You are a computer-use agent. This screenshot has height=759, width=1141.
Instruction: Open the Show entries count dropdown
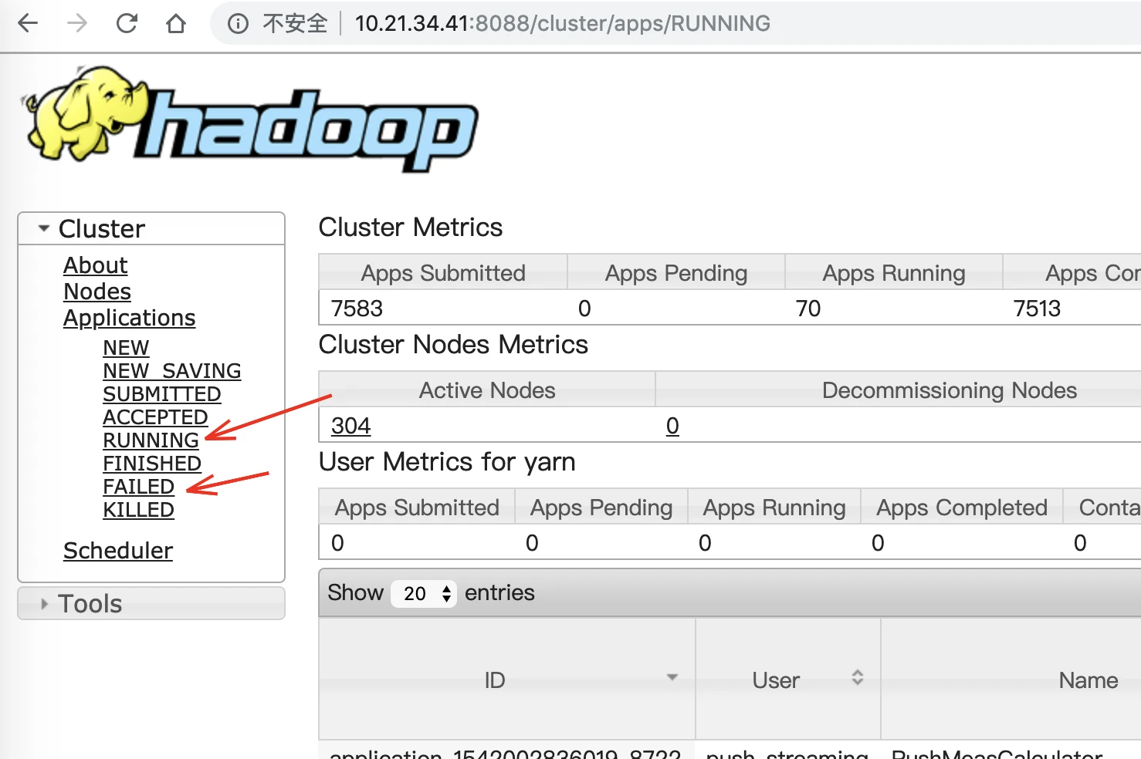pos(424,593)
